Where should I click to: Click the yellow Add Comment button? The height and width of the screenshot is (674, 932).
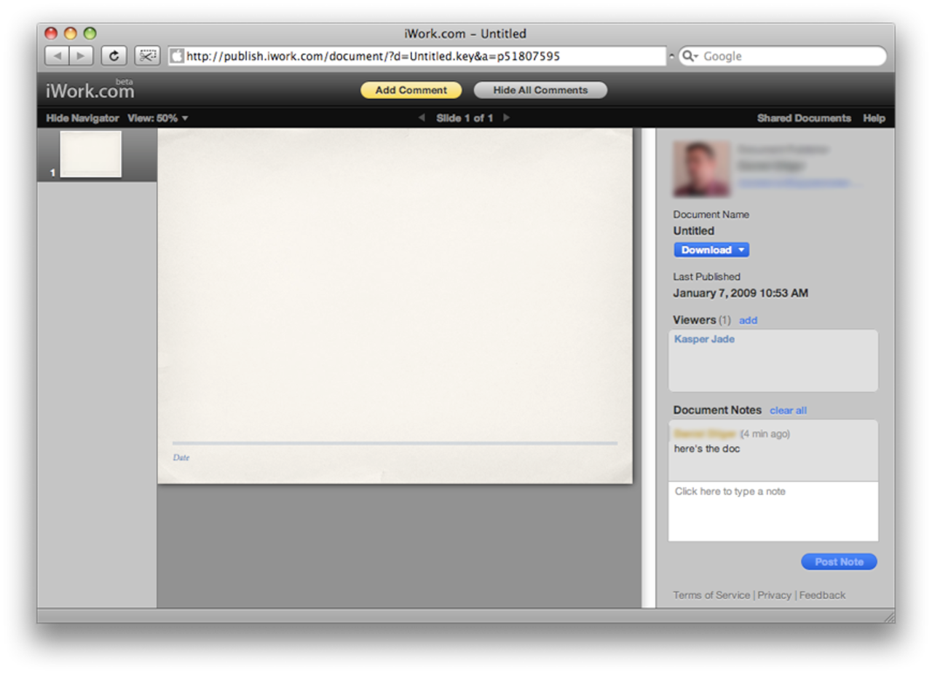coord(411,90)
